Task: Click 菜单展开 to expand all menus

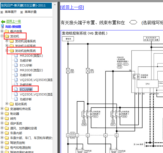Action: coord(11,12)
